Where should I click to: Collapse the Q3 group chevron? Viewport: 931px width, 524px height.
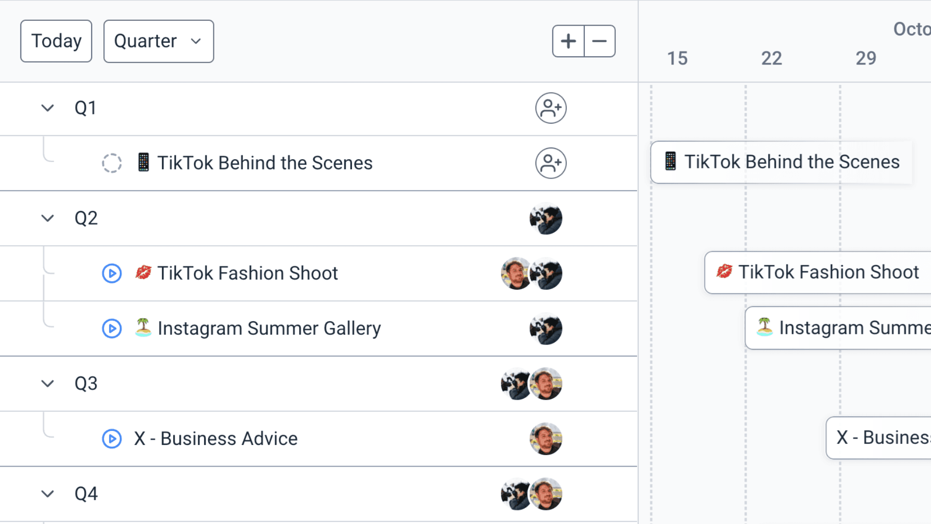(48, 384)
